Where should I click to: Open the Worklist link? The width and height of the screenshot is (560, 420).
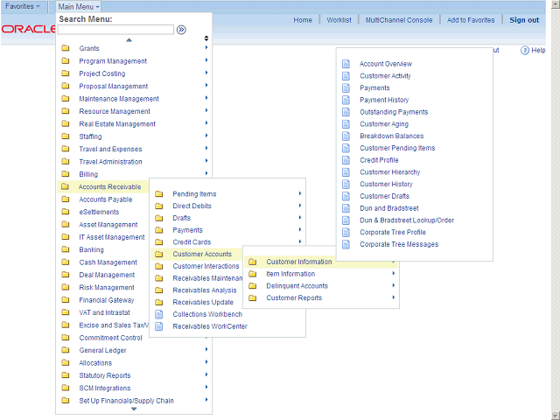click(x=339, y=20)
